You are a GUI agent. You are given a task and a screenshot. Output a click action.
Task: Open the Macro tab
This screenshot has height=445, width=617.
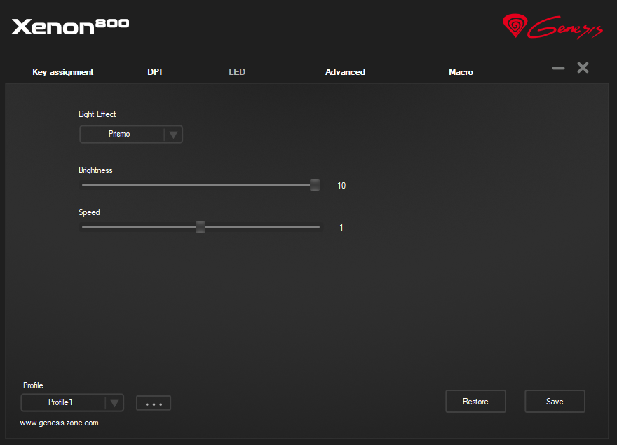(461, 72)
